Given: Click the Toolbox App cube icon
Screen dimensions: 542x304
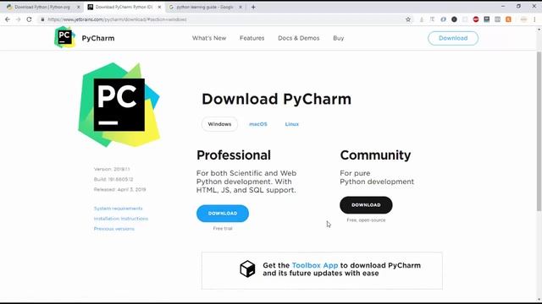Looking at the screenshot, I should tap(247, 269).
